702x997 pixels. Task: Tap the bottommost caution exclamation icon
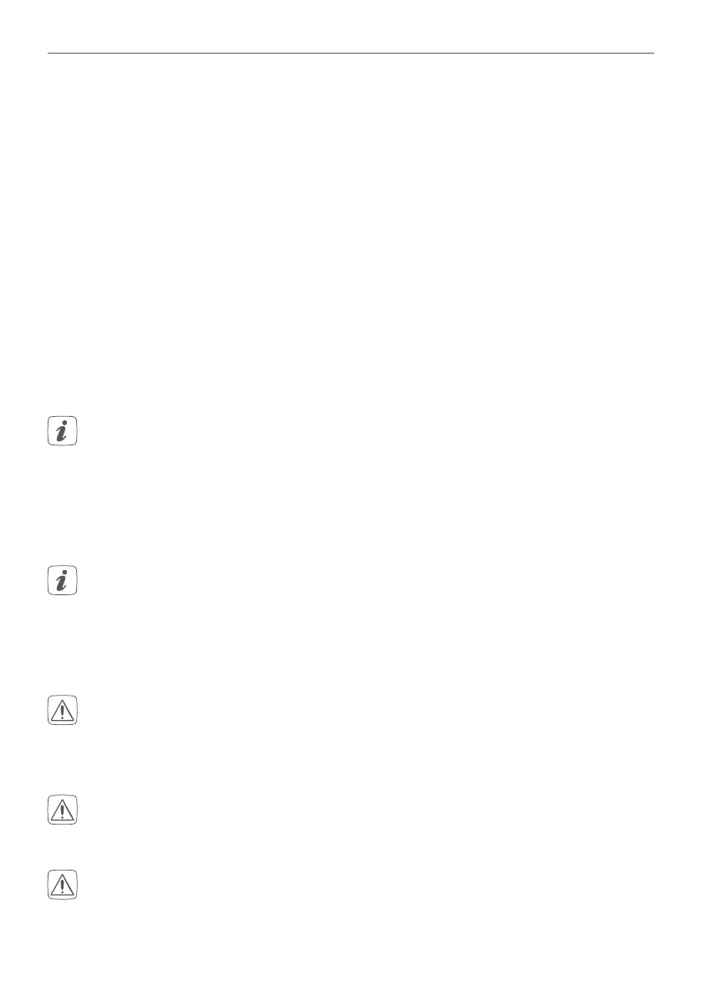62,885
